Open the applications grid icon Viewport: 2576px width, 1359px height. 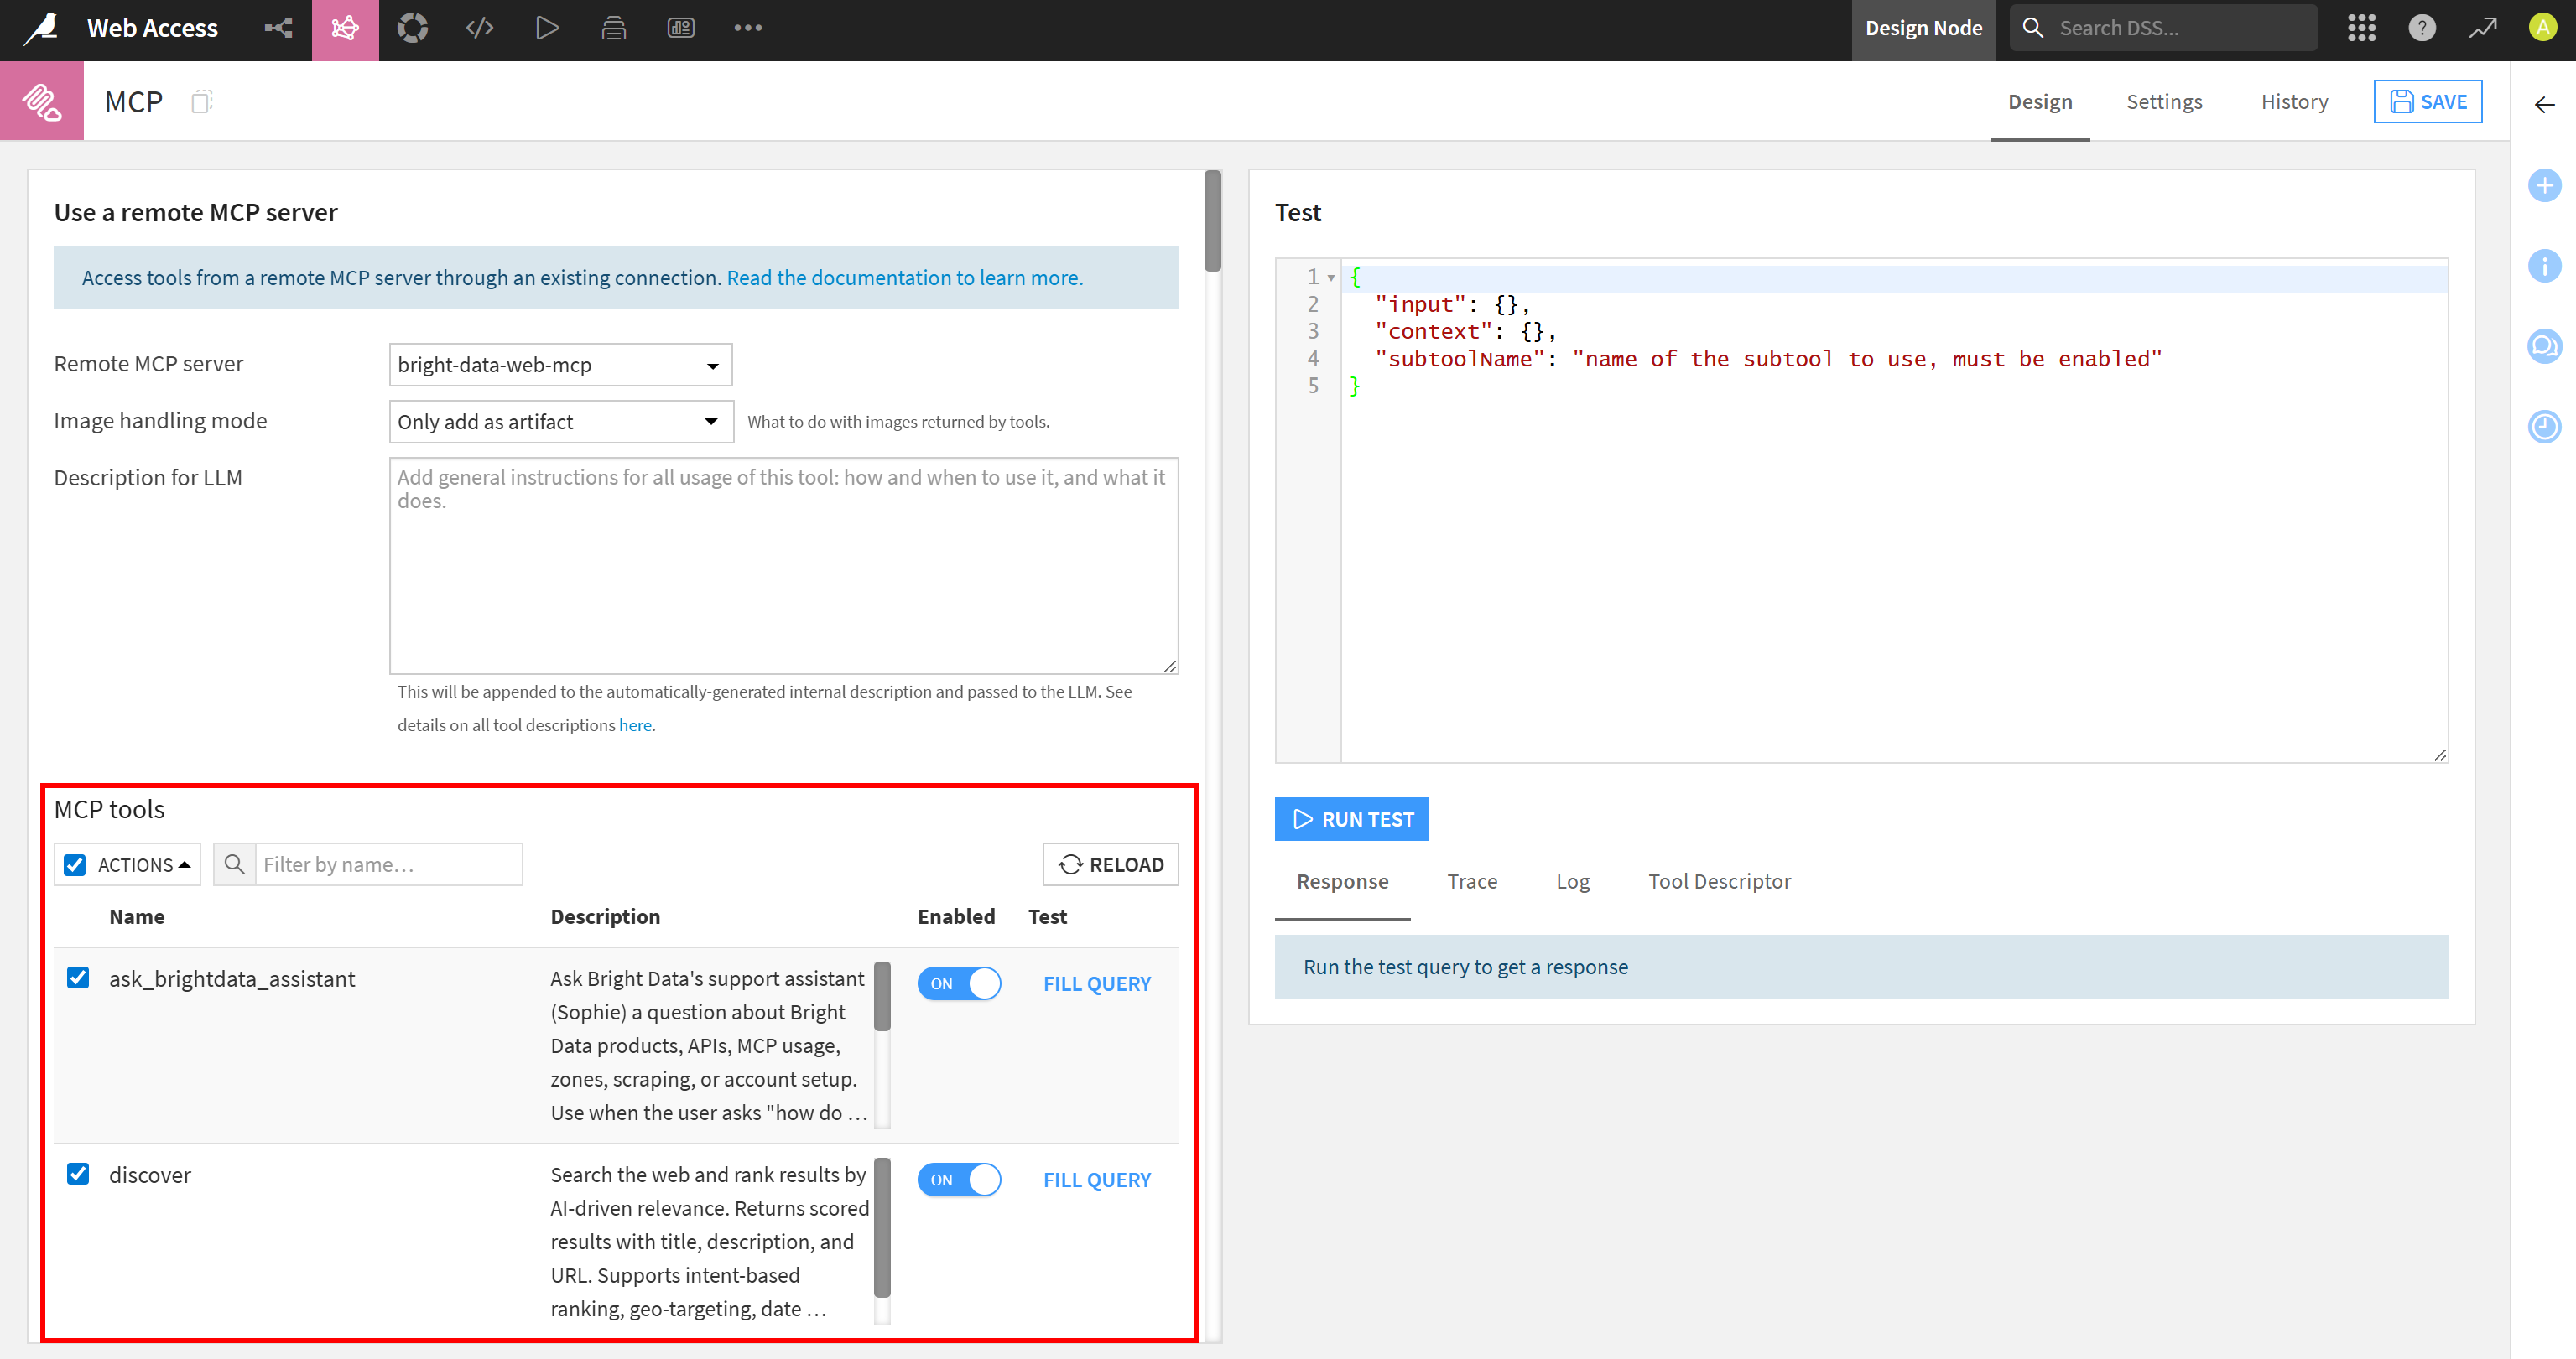[x=2361, y=28]
